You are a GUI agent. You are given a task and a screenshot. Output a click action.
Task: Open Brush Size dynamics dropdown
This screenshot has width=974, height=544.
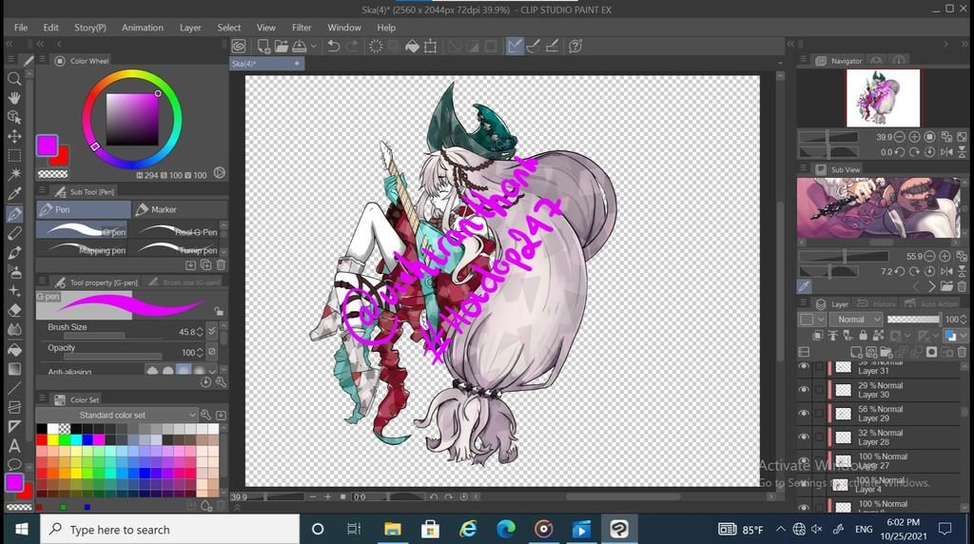point(212,332)
